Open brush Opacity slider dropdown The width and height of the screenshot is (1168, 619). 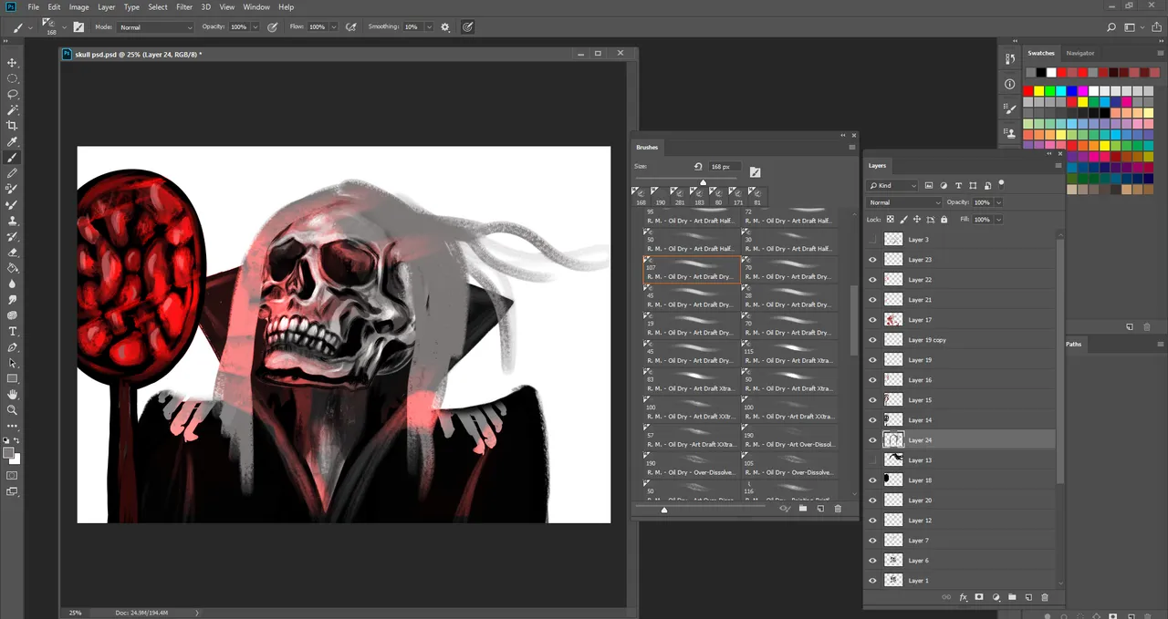tap(255, 27)
